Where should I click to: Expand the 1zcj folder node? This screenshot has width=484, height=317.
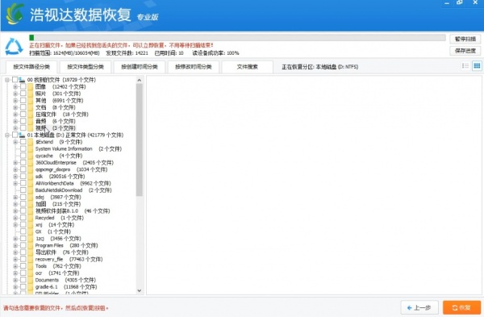(x=15, y=238)
